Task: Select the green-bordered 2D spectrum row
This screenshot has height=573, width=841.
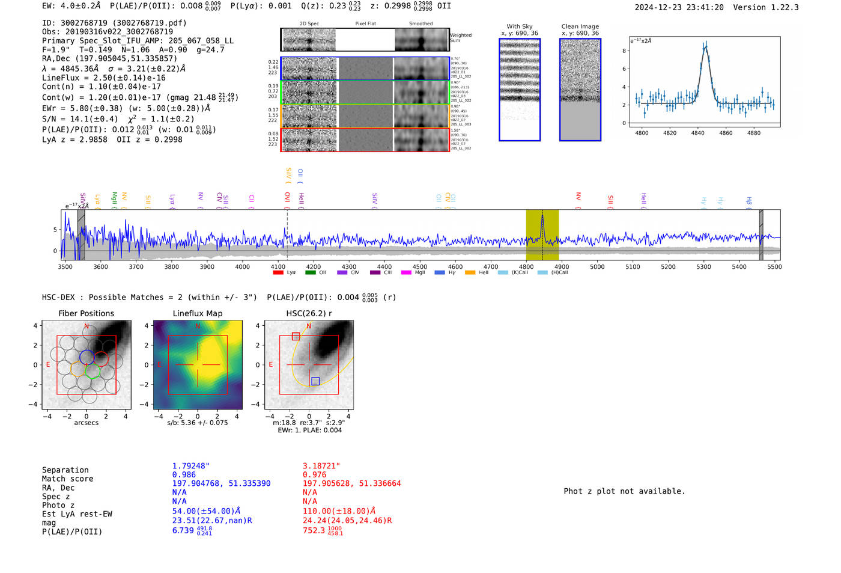Action: pos(365,93)
